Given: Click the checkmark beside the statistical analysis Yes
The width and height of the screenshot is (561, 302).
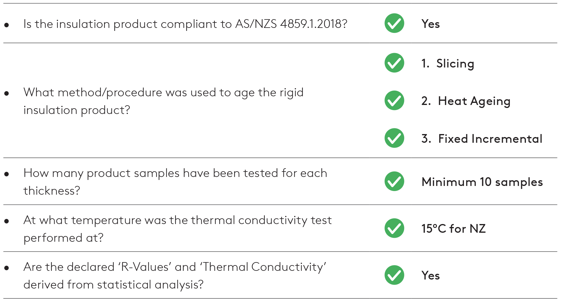Looking at the screenshot, I should coord(394,275).
